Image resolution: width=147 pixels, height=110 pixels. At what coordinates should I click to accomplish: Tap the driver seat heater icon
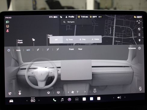point(10,93)
